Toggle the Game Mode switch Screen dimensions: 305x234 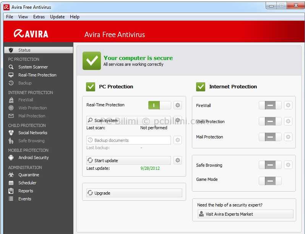pyautogui.click(x=270, y=181)
